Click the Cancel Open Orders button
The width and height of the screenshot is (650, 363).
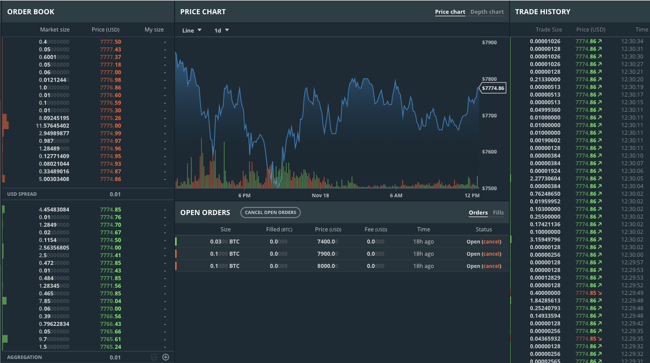270,213
